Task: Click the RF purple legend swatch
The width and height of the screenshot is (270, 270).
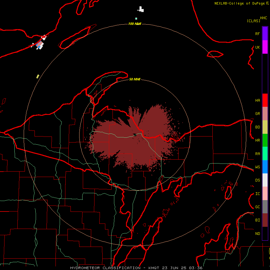Action: pos(265,34)
